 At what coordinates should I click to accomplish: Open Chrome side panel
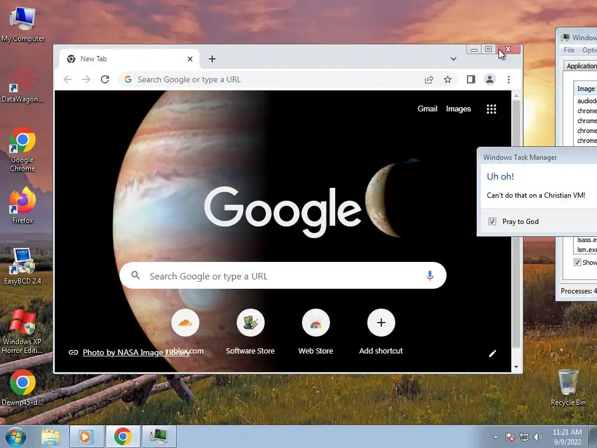point(471,79)
